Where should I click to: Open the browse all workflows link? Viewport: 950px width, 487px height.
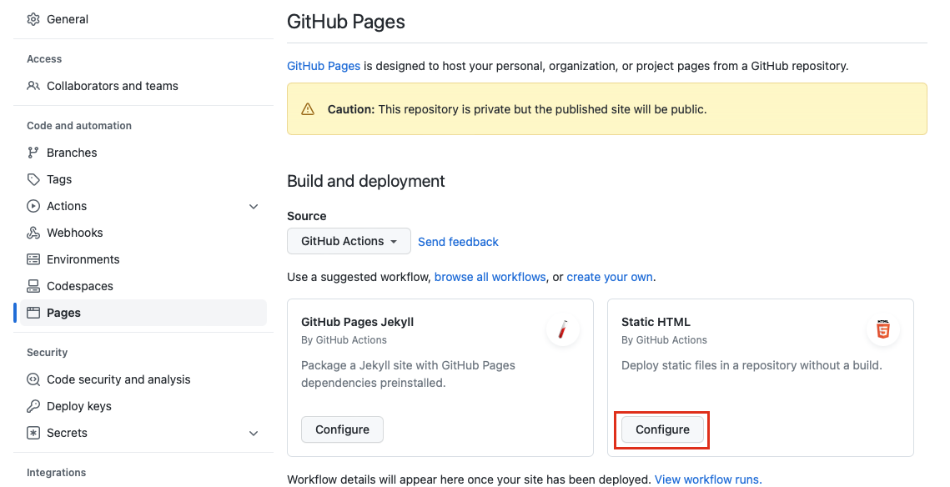click(490, 276)
